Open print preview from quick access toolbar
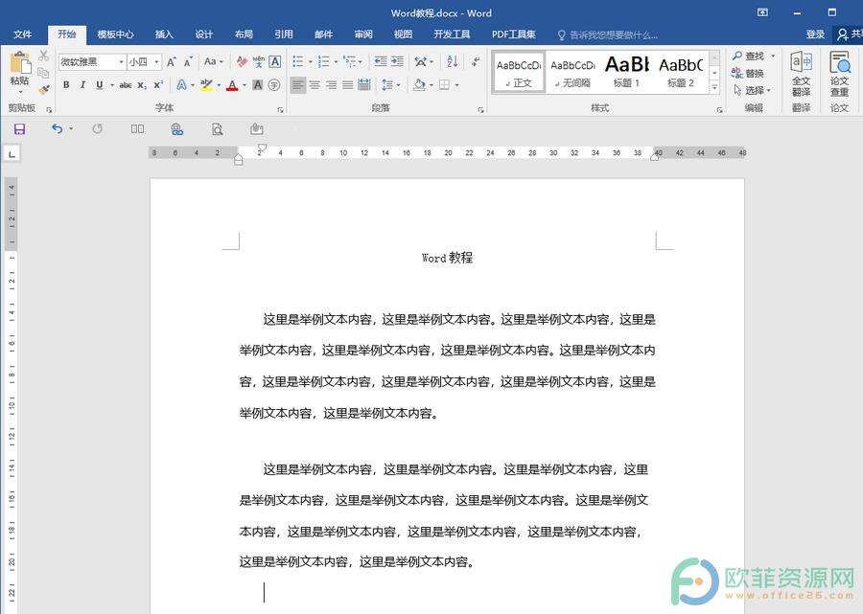This screenshot has width=863, height=614. pos(218,129)
